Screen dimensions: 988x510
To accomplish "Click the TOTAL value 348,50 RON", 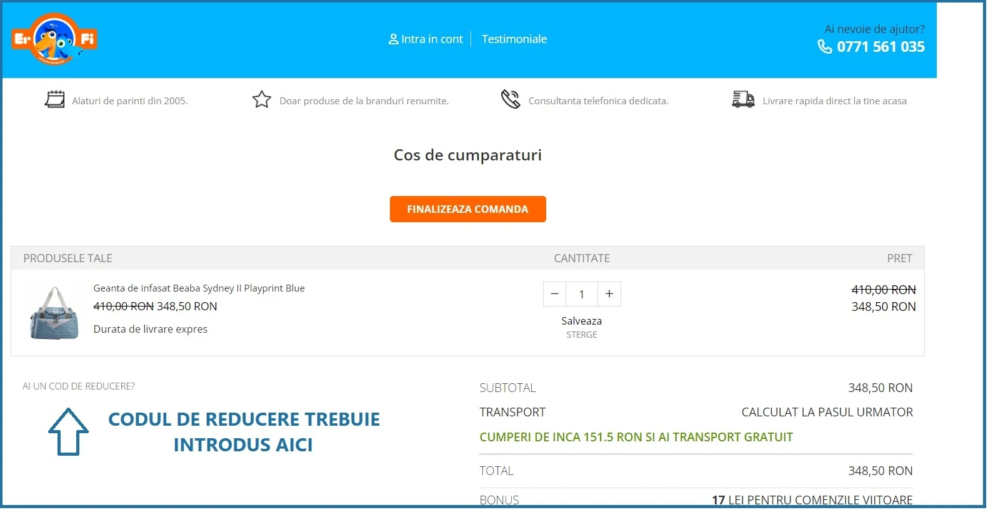I will tap(880, 471).
